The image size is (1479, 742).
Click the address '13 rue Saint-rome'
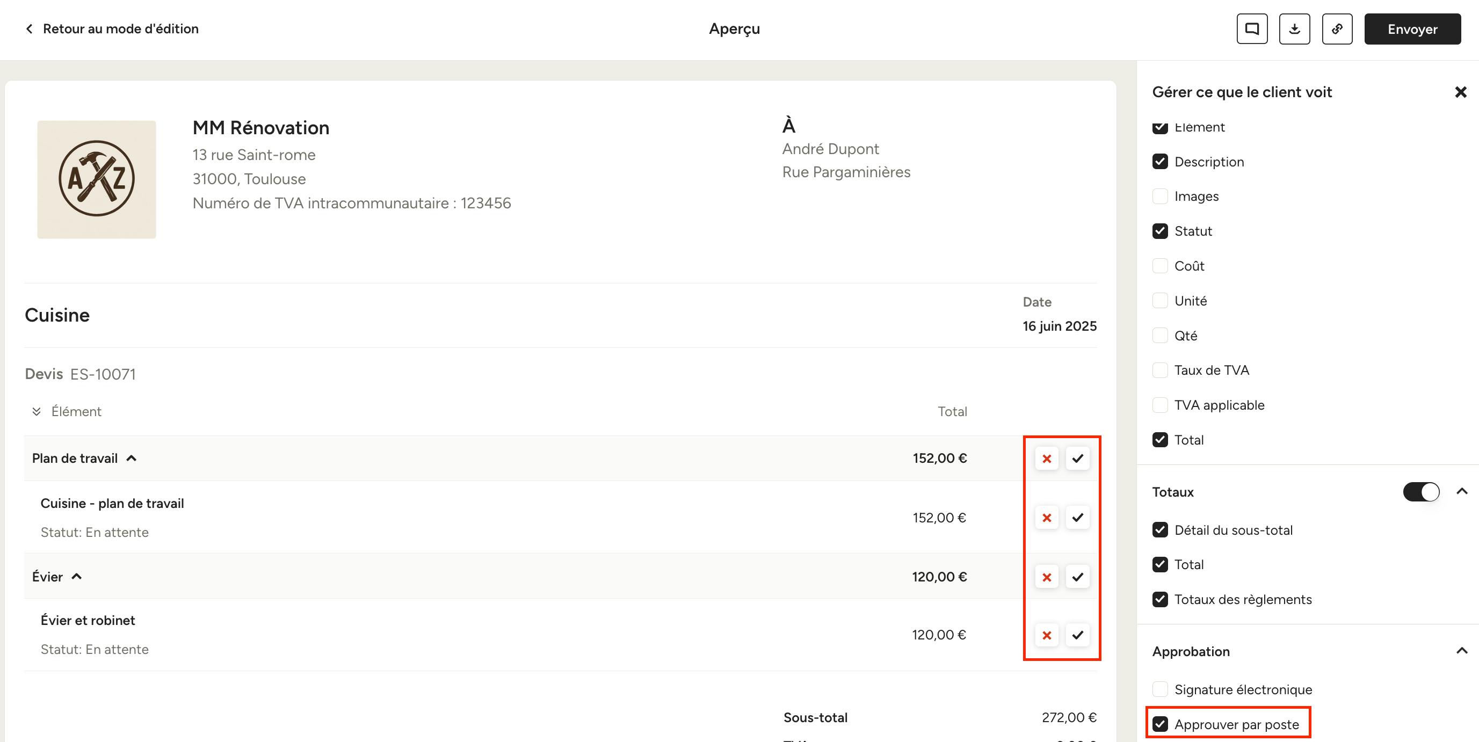pyautogui.click(x=254, y=155)
